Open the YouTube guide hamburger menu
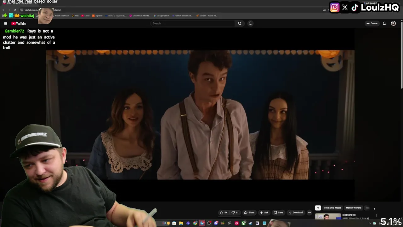403x227 pixels. click(x=5, y=23)
